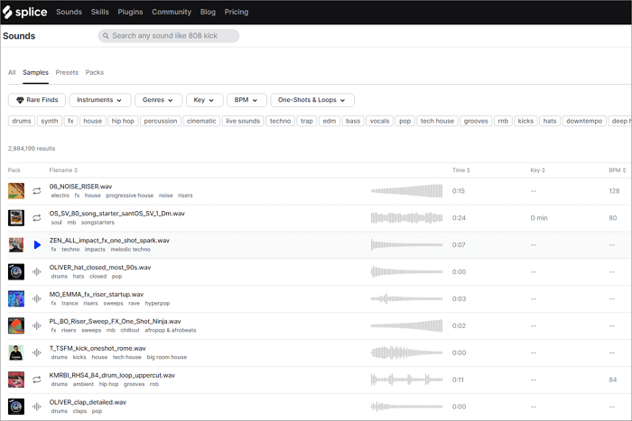The width and height of the screenshot is (632, 421).
Task: Expand the Instruments dropdown
Action: click(x=100, y=100)
